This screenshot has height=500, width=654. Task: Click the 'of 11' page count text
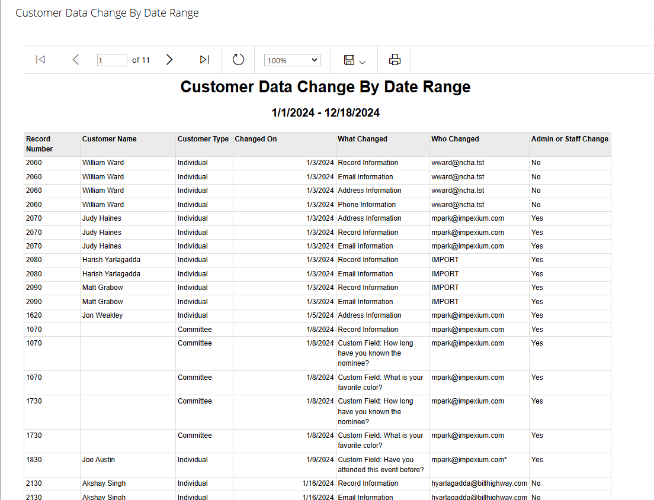pos(141,60)
